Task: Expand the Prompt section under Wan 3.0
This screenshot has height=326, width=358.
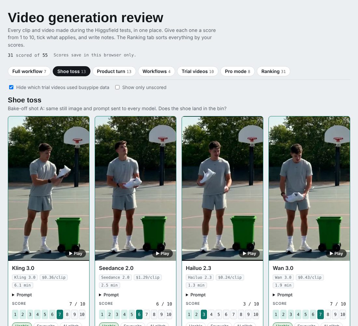Action: pos(282,295)
